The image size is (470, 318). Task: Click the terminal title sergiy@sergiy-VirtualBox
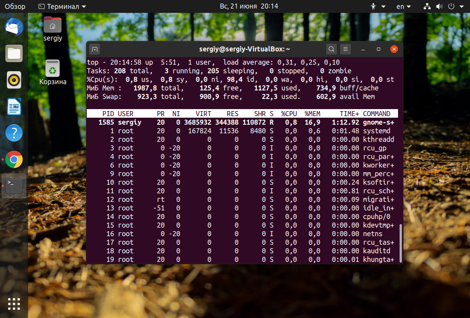pyautogui.click(x=245, y=49)
